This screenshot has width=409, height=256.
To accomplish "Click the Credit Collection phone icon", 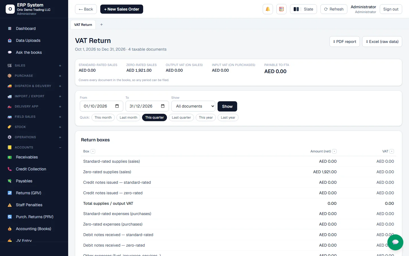I will click(10, 169).
